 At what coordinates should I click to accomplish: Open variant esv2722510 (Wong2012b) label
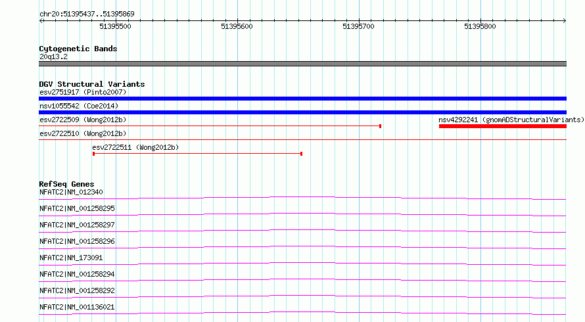point(83,133)
